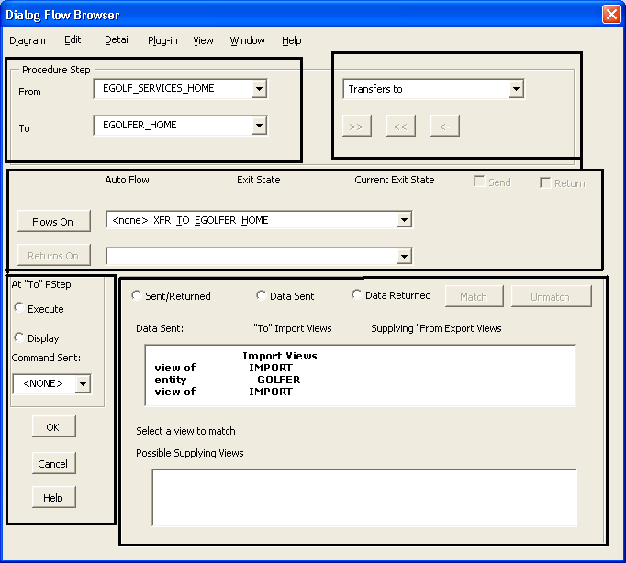Viewport: 626px width, 563px height.
Task: Open the Plug-in menu
Action: pos(162,40)
